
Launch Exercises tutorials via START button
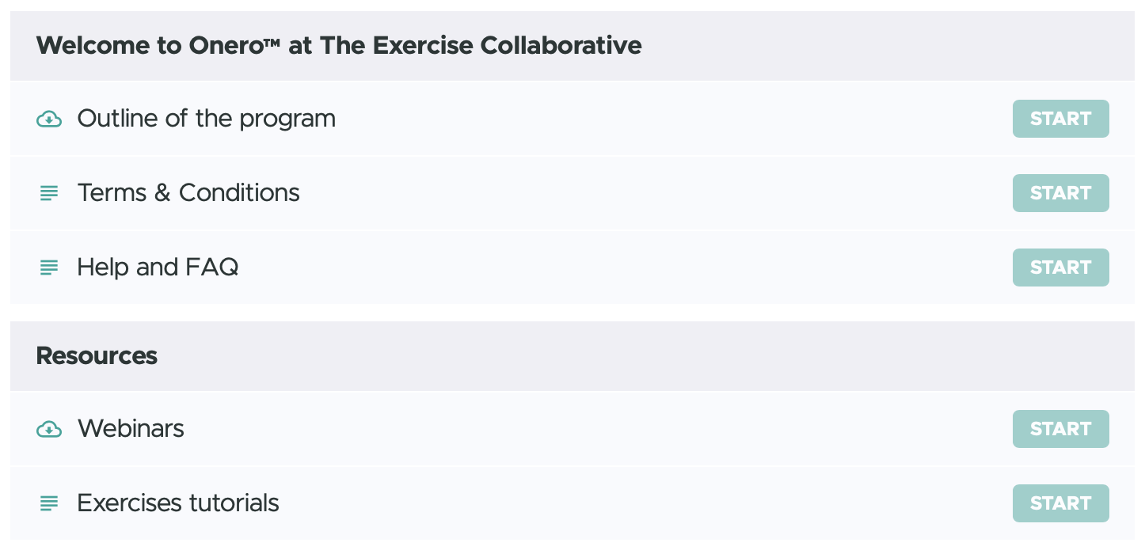pyautogui.click(x=1060, y=503)
